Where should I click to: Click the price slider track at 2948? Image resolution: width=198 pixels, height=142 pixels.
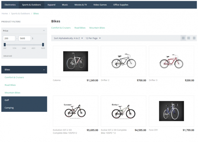click(24, 45)
